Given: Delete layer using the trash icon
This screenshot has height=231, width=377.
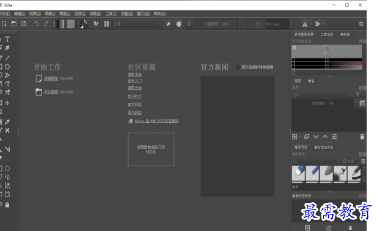Looking at the screenshot, I should [362, 136].
